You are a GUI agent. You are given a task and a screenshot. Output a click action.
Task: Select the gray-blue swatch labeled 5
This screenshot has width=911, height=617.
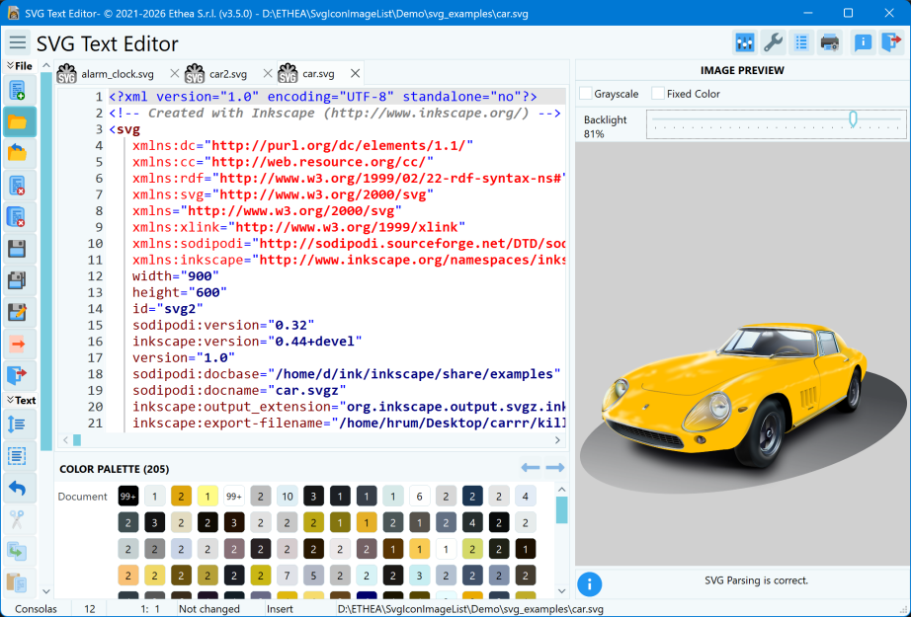click(313, 576)
